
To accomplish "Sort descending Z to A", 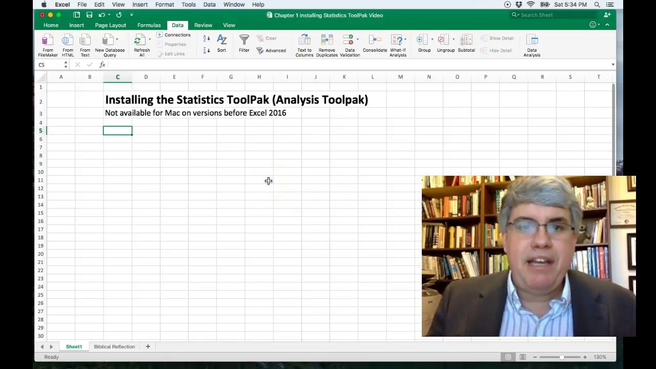I will pyautogui.click(x=207, y=50).
